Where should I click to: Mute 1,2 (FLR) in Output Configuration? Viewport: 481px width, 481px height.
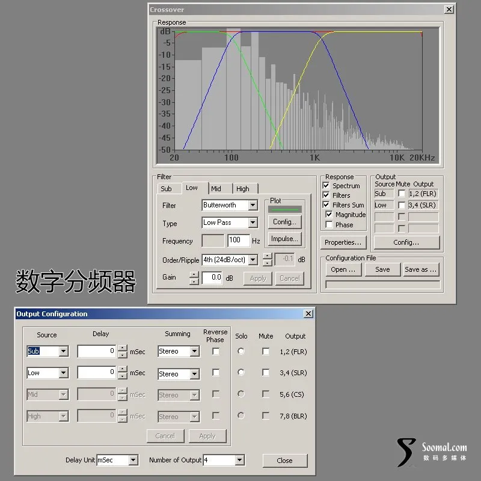(266, 351)
